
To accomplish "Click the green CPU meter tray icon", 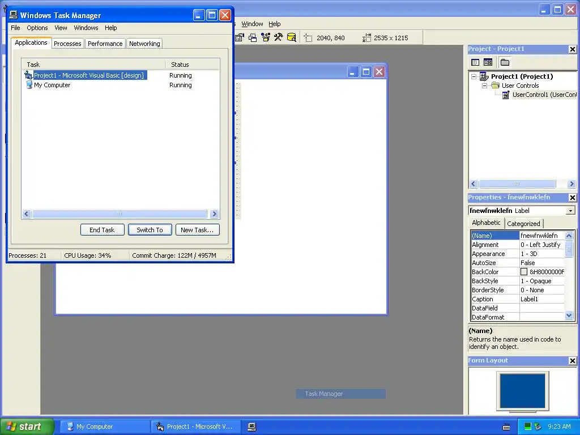I will click(528, 427).
